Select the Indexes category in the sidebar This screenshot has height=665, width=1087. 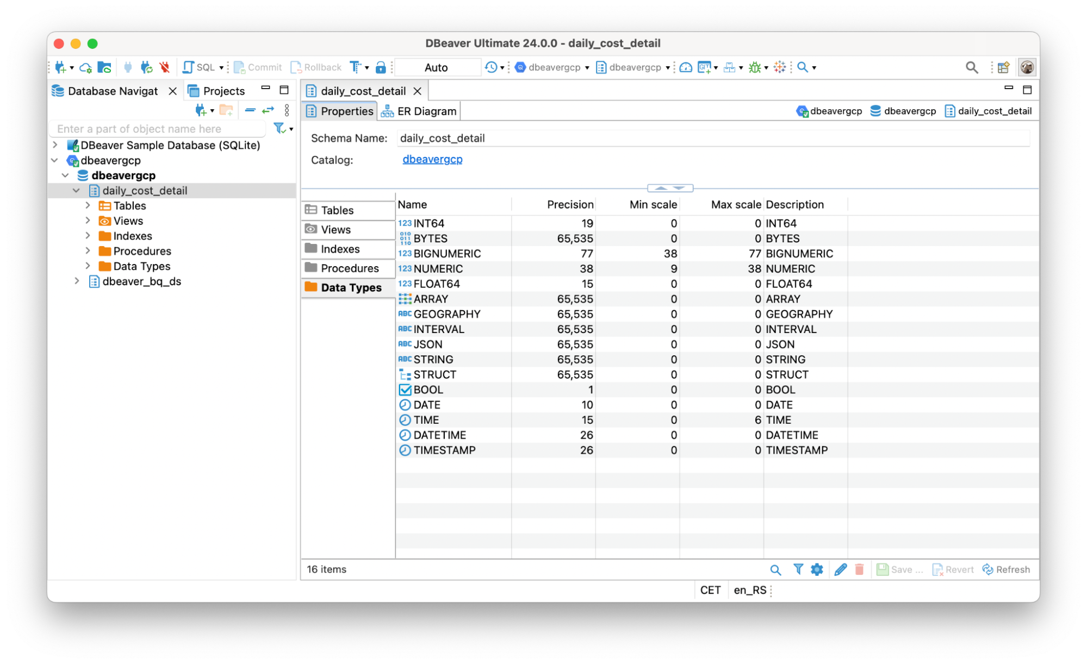point(340,249)
